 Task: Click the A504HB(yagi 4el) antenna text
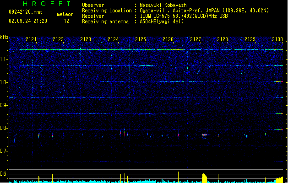[162, 22]
